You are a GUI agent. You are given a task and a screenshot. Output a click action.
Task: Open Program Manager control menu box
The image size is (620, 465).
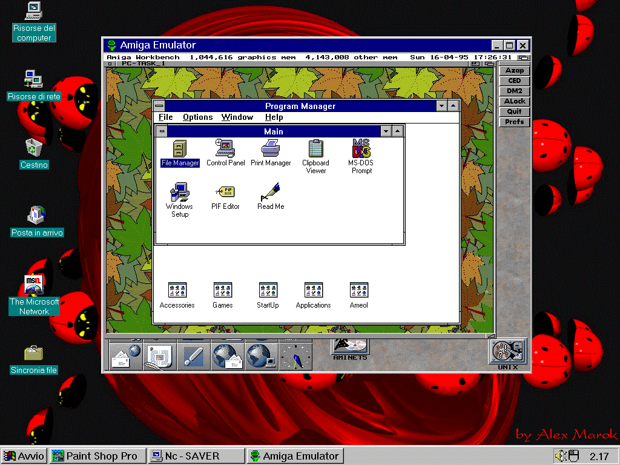tap(159, 105)
